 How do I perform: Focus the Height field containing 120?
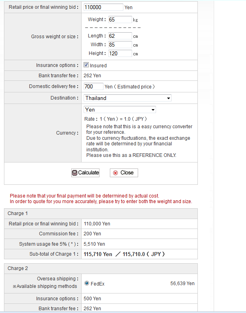(120, 53)
